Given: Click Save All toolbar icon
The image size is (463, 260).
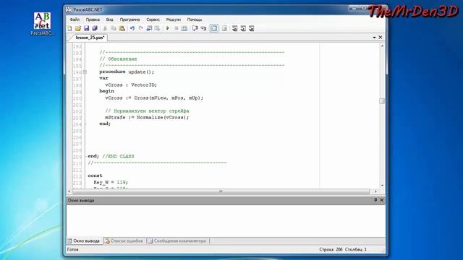Looking at the screenshot, I should pyautogui.click(x=95, y=28).
